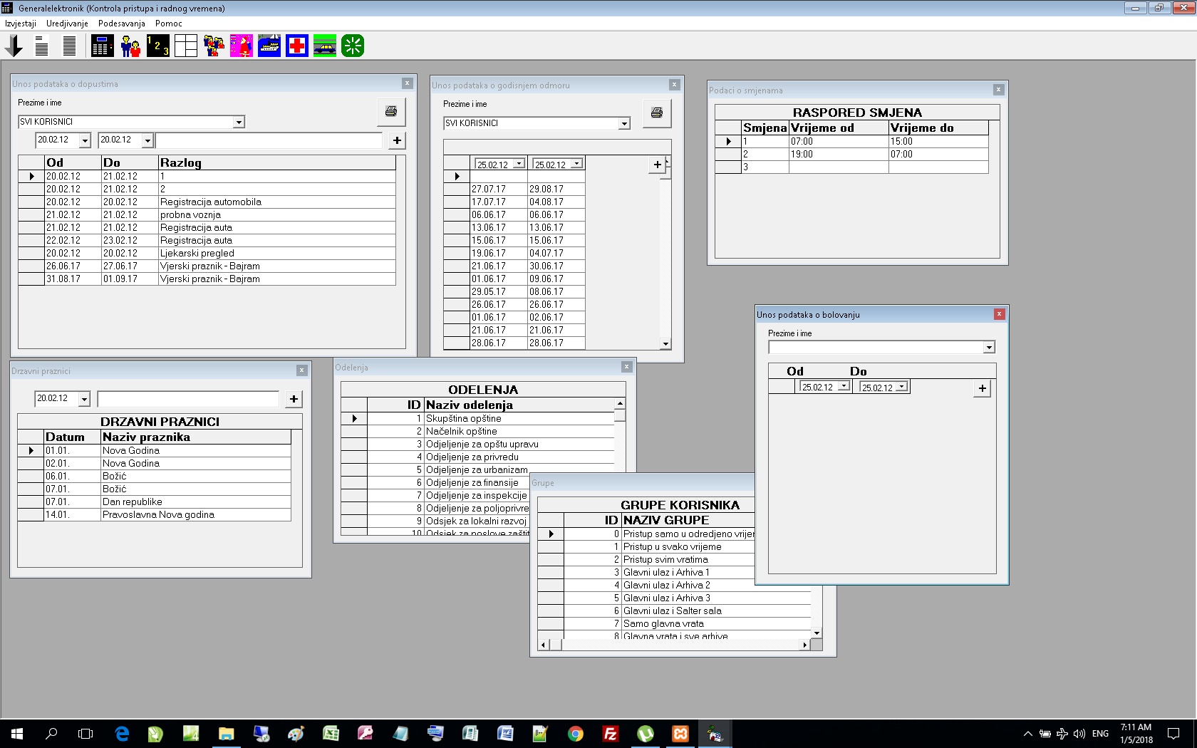The width and height of the screenshot is (1197, 748).
Task: Click holiday name field in Drzavni praznici
Action: pos(188,399)
